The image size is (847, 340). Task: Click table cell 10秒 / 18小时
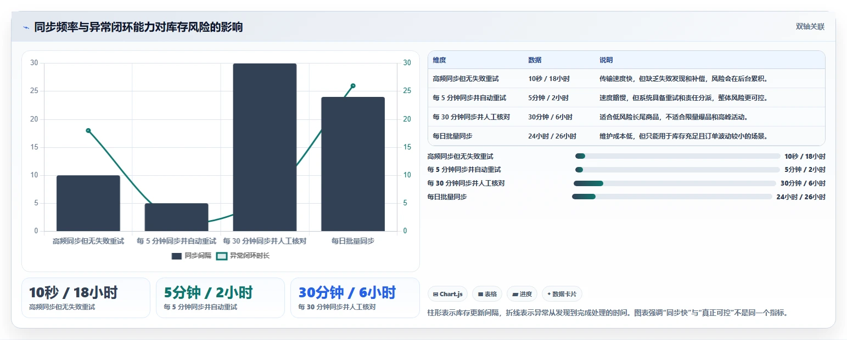click(x=548, y=79)
